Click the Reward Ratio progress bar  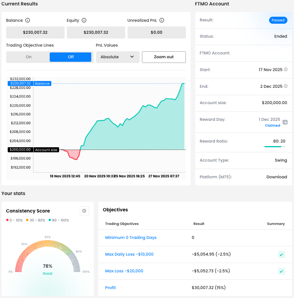pos(275,146)
